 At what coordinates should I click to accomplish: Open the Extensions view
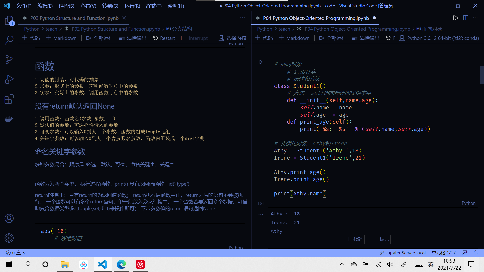(x=9, y=99)
